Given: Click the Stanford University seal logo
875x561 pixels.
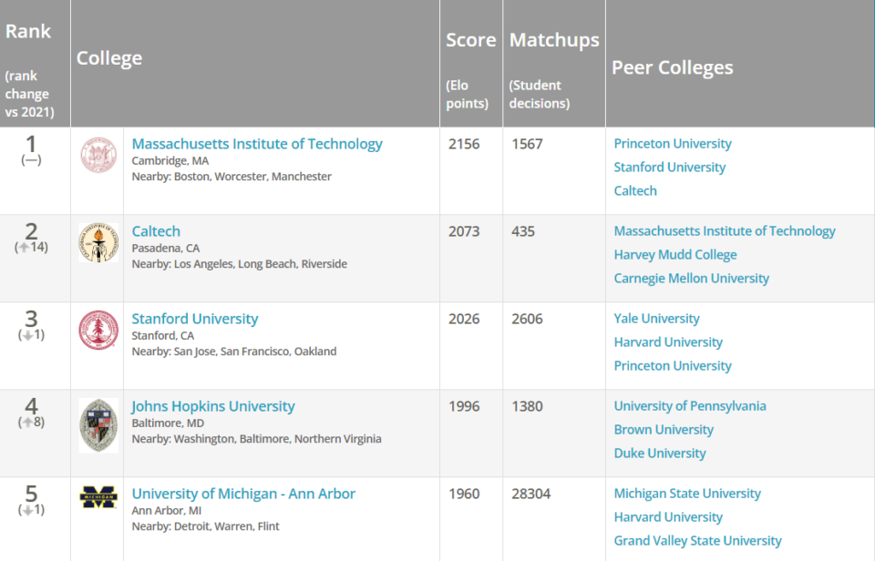Looking at the screenshot, I should tap(98, 331).
